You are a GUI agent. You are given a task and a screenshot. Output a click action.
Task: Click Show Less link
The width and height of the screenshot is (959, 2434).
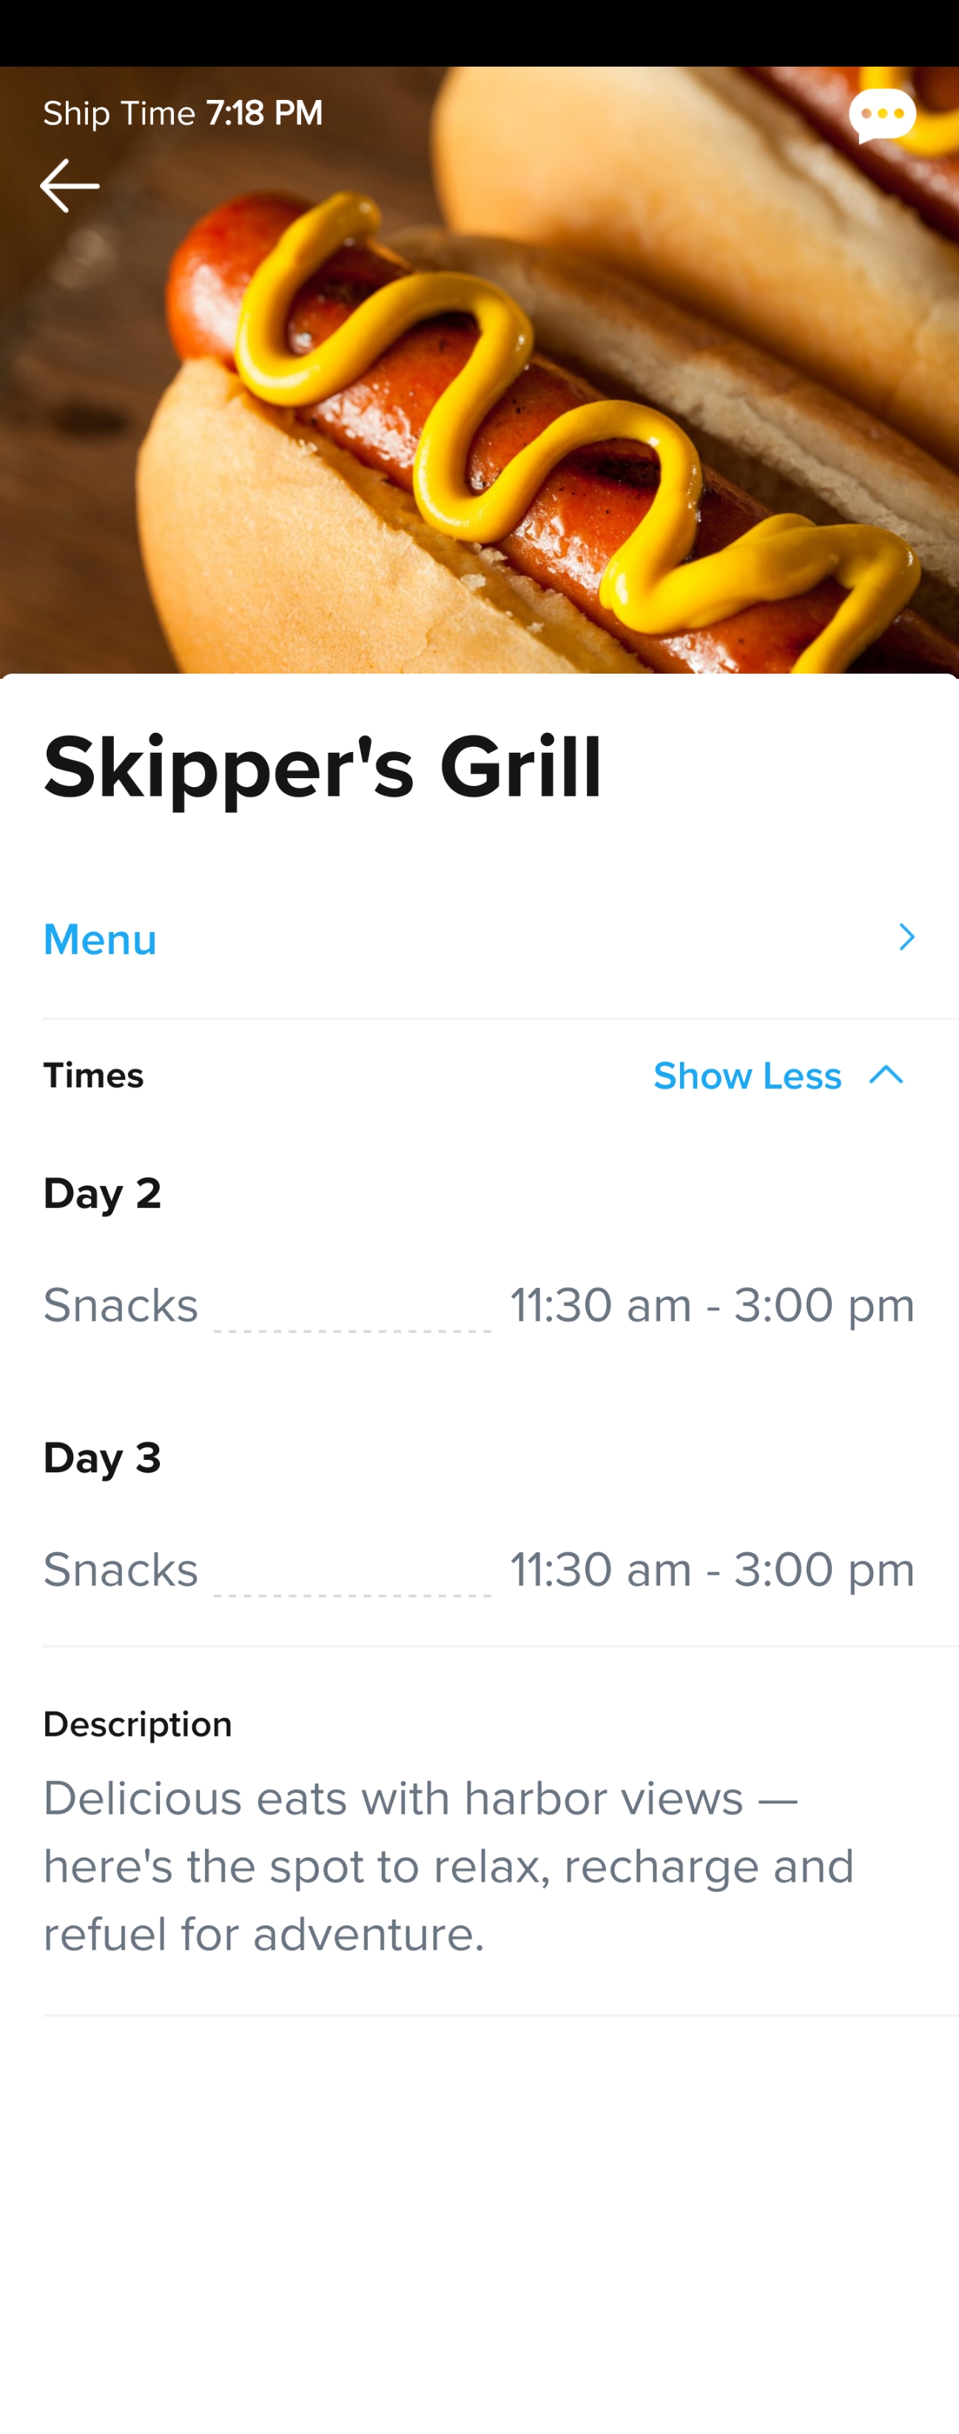pos(747,1076)
